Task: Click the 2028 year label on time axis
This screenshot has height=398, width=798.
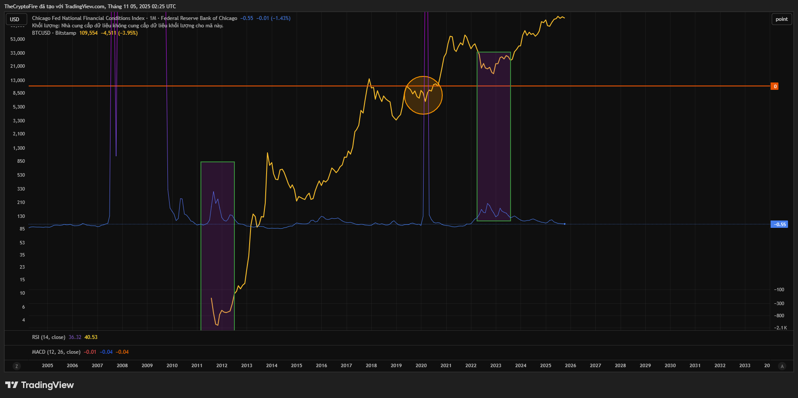Action: [x=620, y=365]
